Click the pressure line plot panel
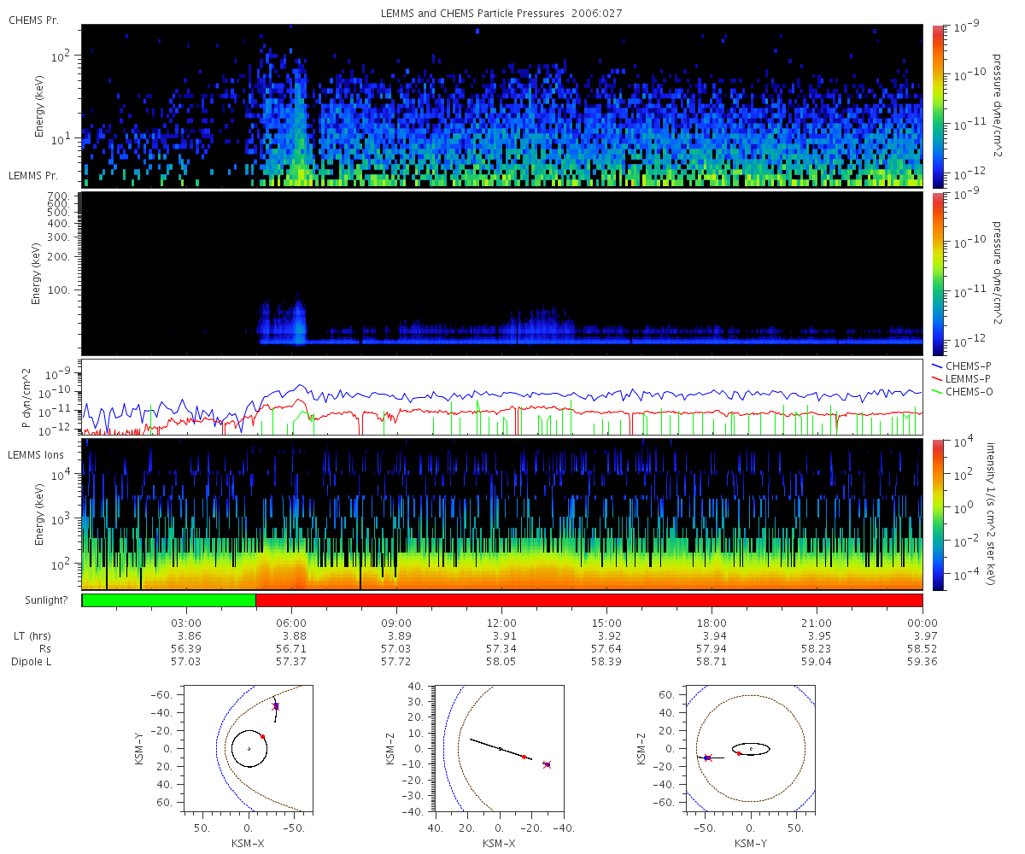The image size is (1025, 854). (x=502, y=397)
